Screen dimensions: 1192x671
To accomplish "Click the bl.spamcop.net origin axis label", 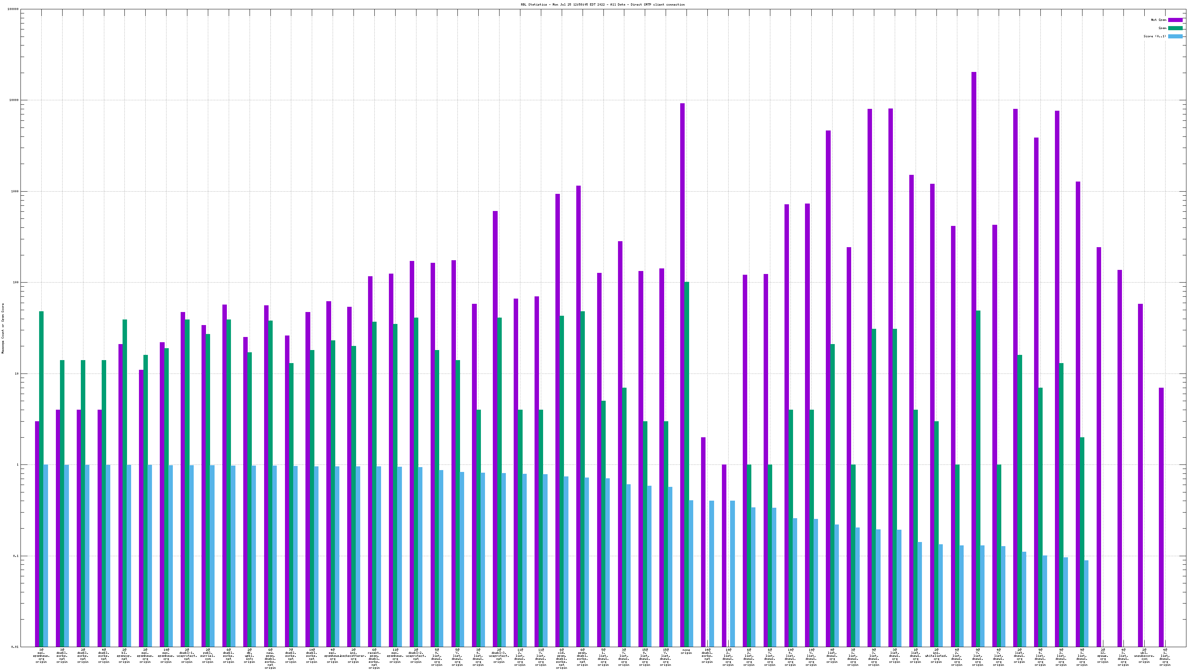I will (124, 656).
